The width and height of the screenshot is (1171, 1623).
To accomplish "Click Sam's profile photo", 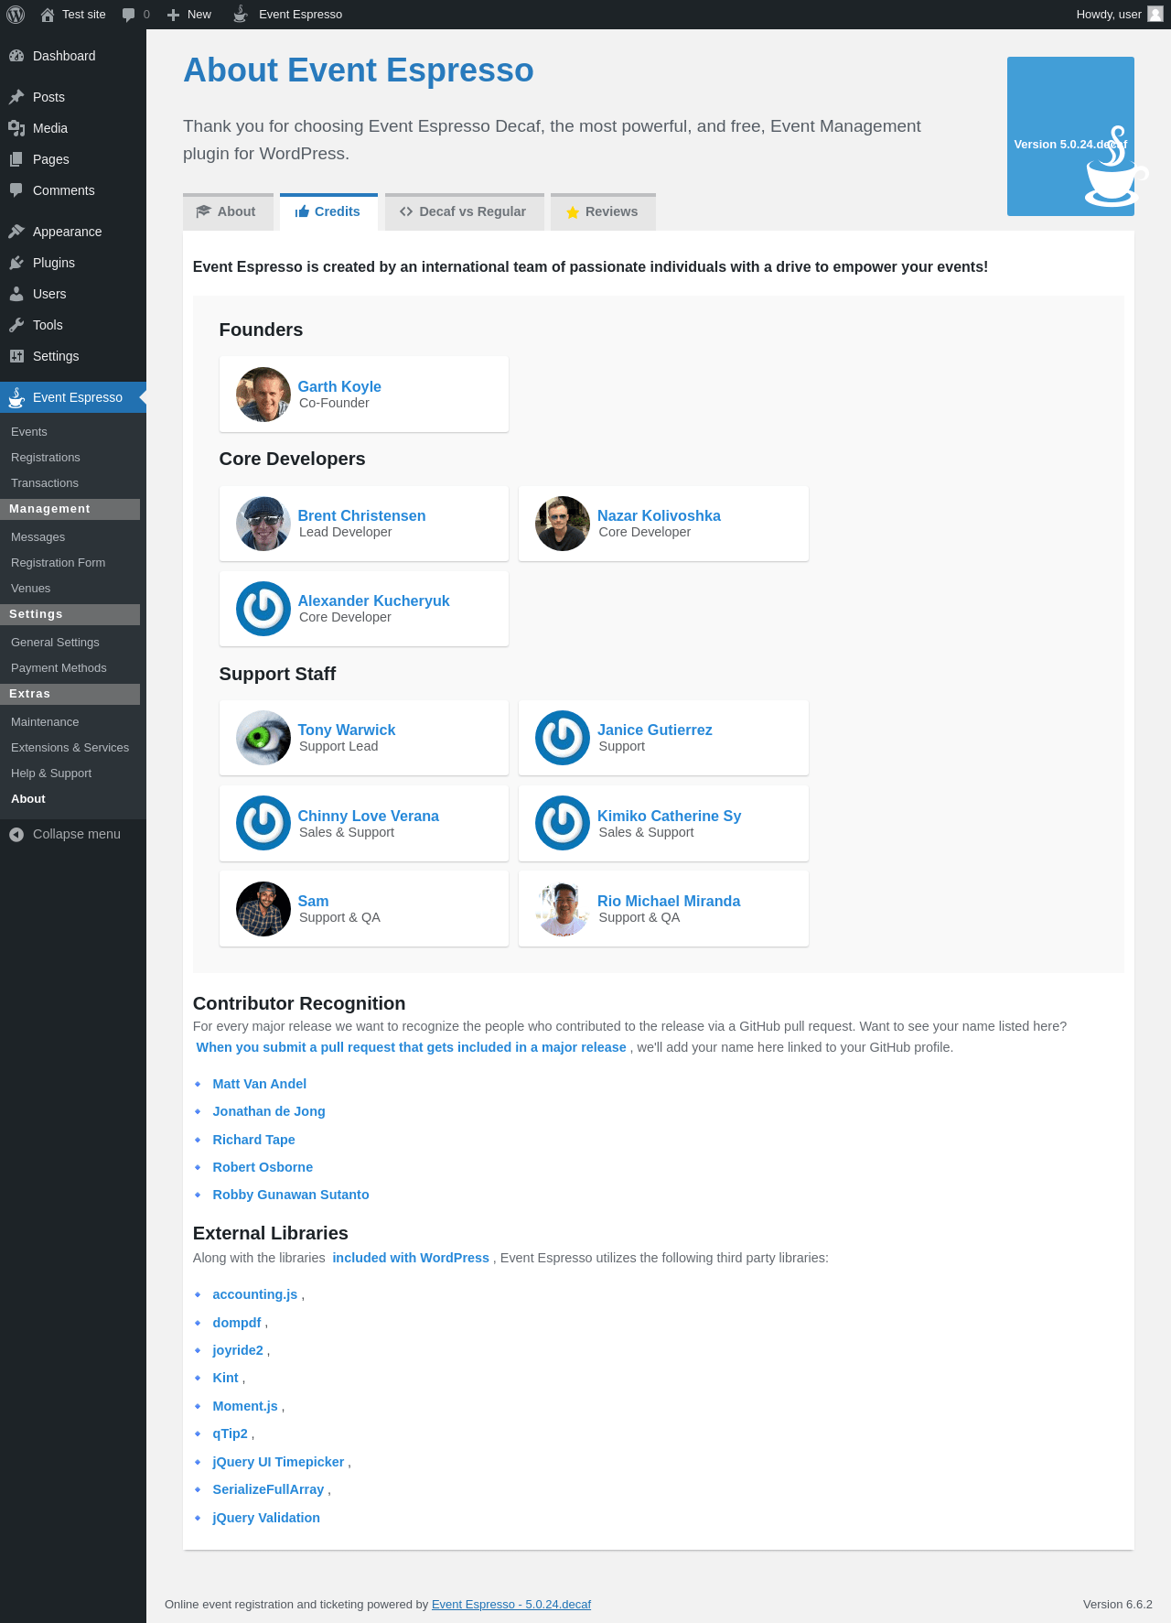I will [263, 909].
